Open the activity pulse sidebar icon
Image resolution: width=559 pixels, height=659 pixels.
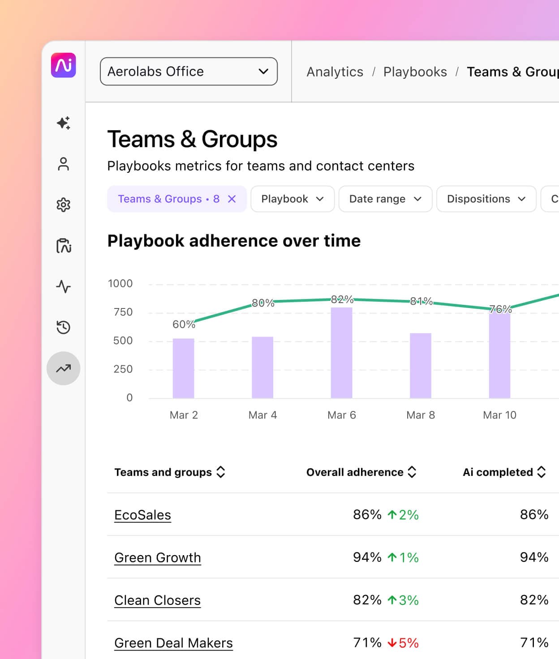click(63, 287)
